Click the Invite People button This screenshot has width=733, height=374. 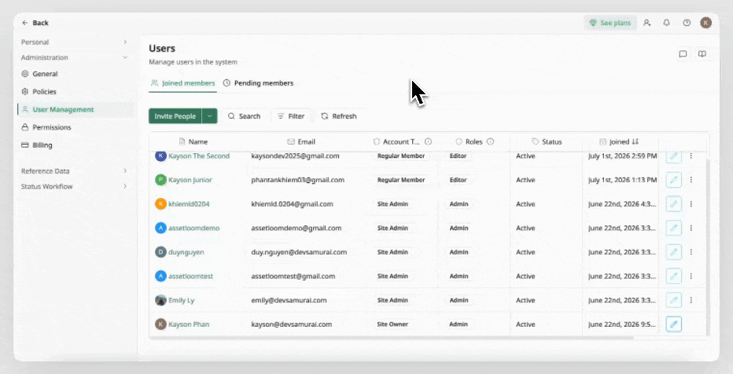coord(175,116)
